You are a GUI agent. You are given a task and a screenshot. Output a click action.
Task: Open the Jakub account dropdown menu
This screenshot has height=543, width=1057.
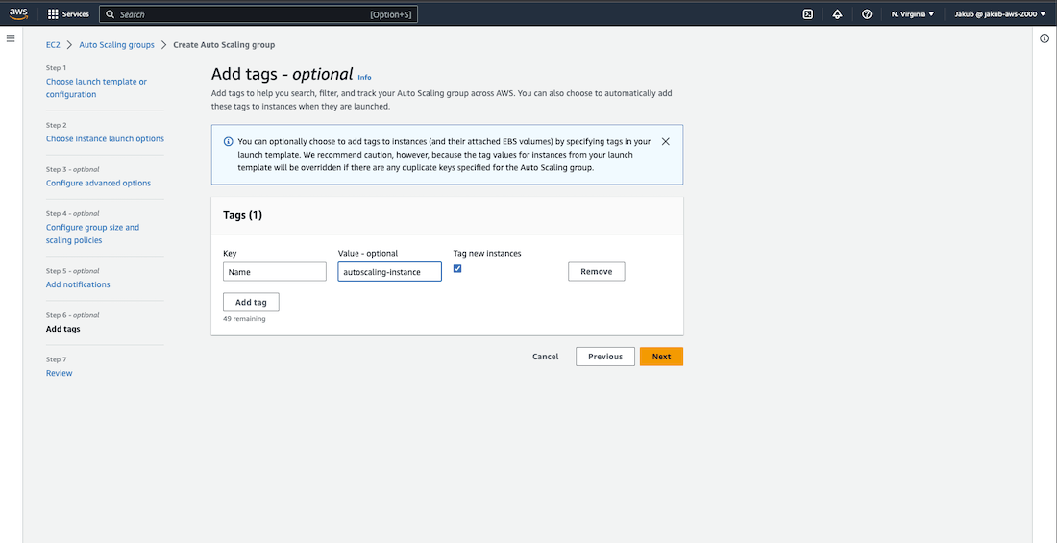point(999,14)
